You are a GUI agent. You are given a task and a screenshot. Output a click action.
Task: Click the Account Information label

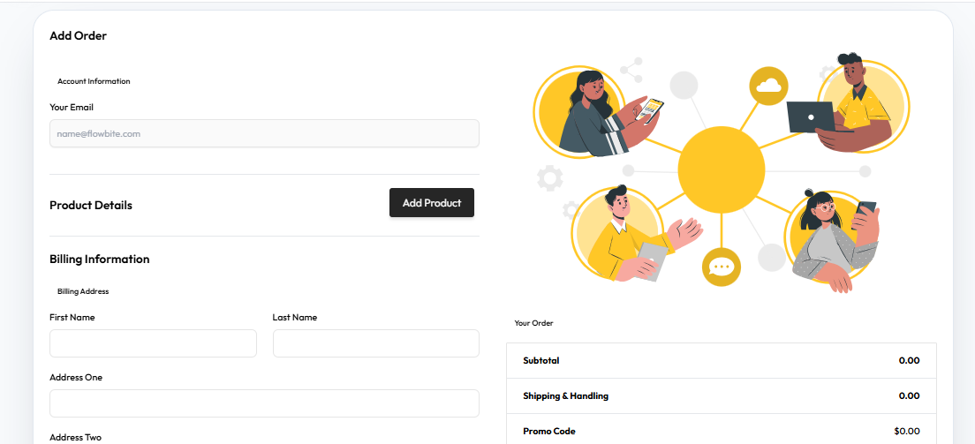(94, 81)
